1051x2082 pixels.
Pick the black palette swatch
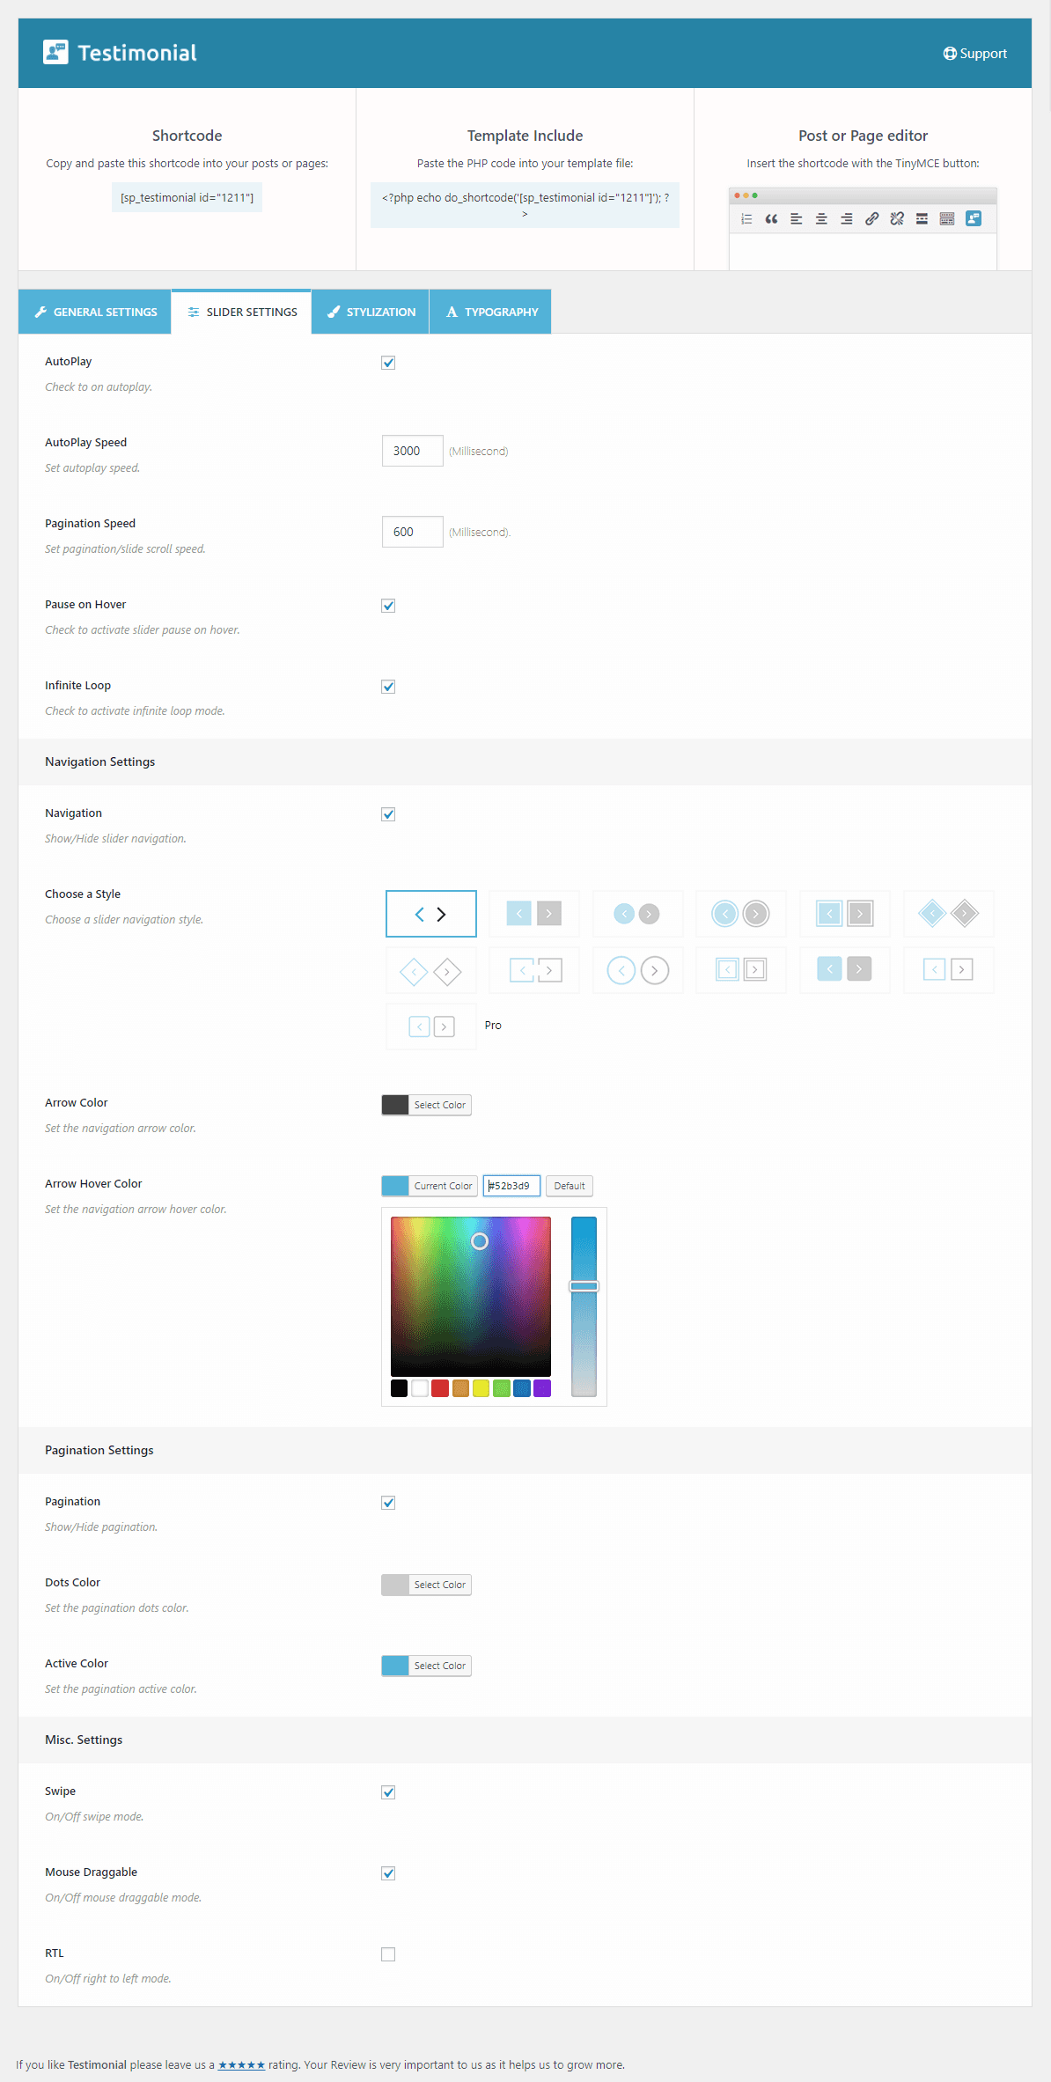point(399,1388)
